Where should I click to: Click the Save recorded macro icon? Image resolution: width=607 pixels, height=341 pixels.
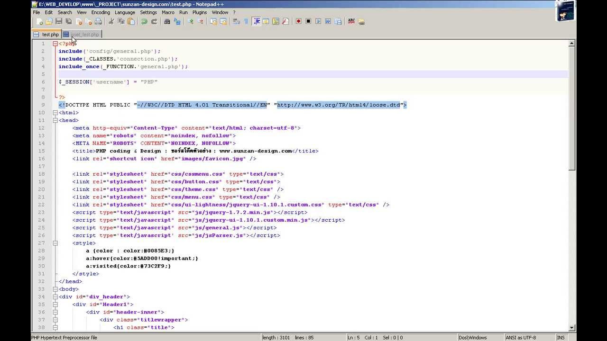338,21
